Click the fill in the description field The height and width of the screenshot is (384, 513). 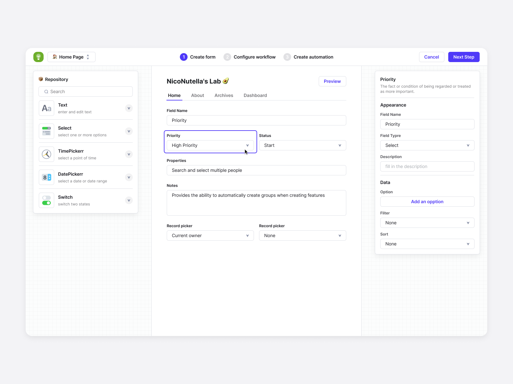click(x=427, y=166)
